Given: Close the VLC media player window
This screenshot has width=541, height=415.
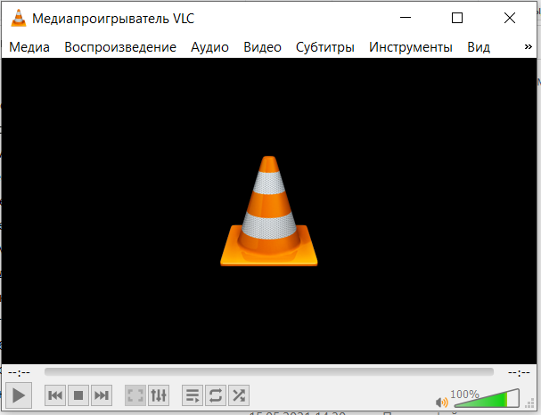Looking at the screenshot, I should 510,18.
